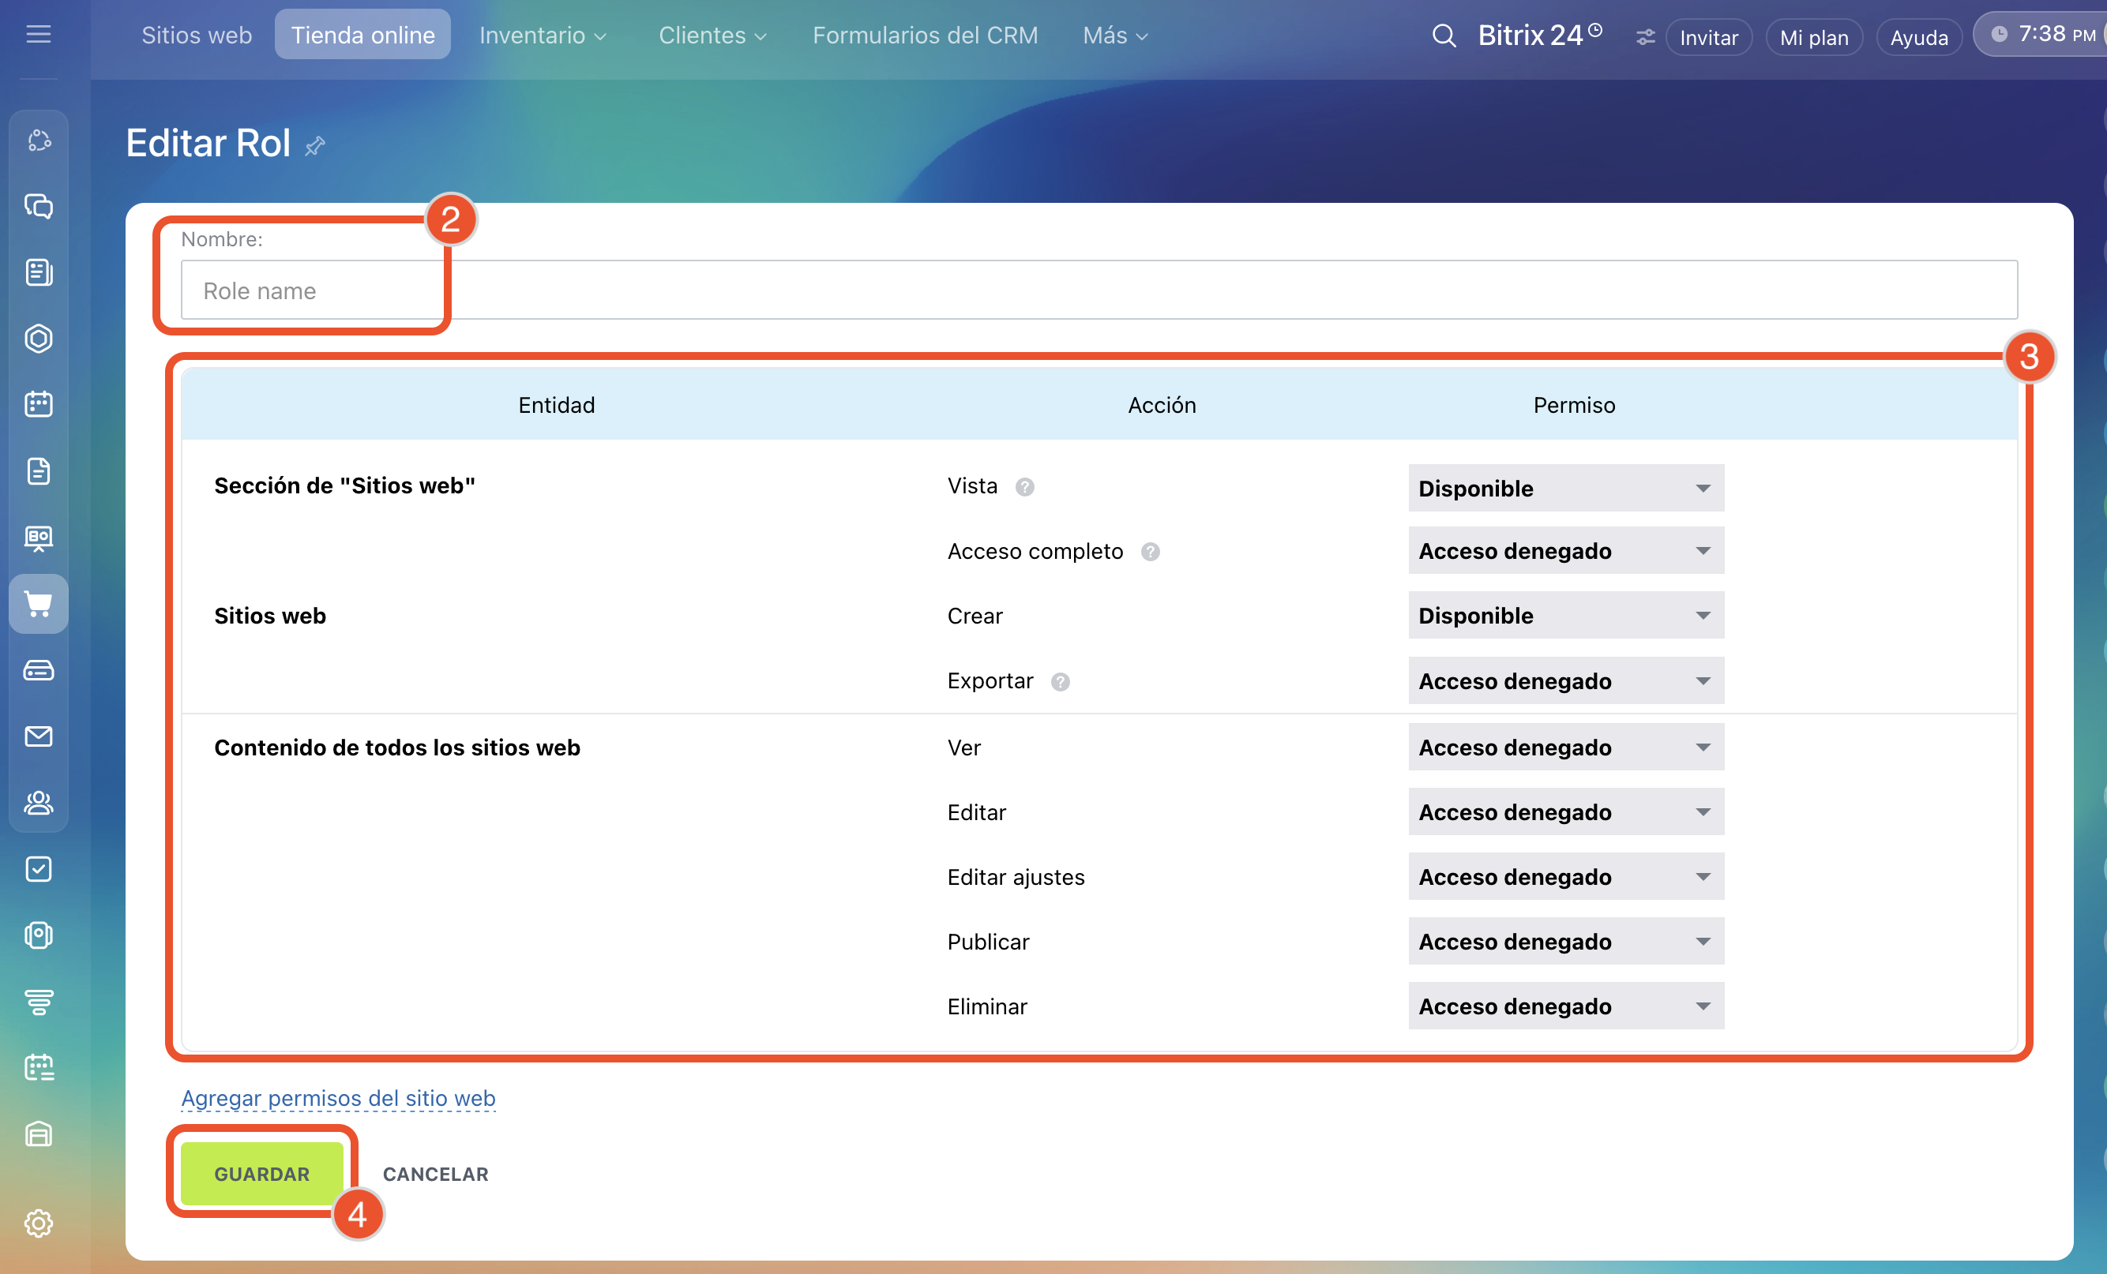The image size is (2107, 1274).
Task: Click help icon next to Vista
Action: pos(1024,487)
